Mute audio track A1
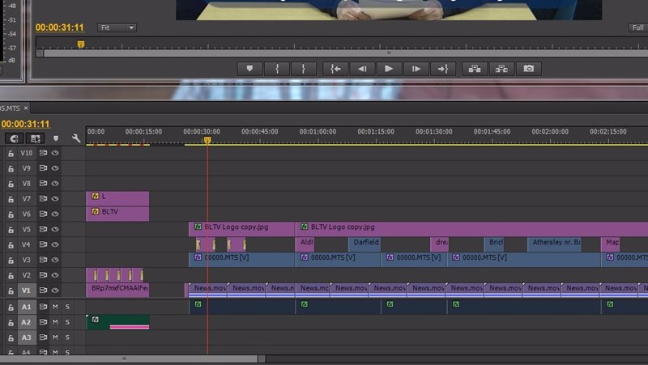Image resolution: width=648 pixels, height=365 pixels. pos(55,307)
